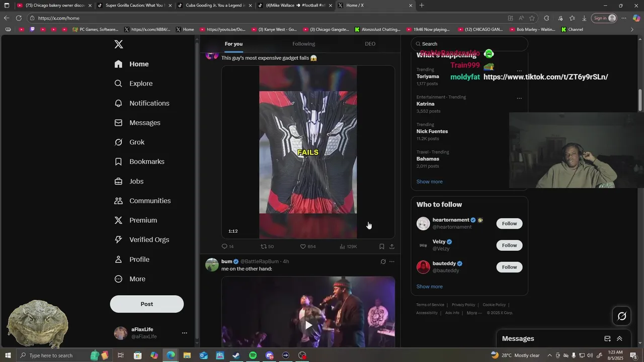
Task: Open the floating Grok button at bottom right
Action: (622, 316)
